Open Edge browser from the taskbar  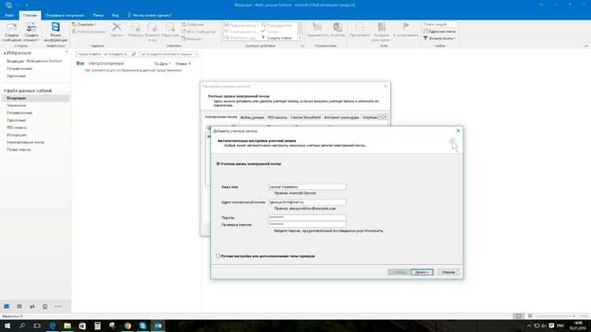[52, 326]
